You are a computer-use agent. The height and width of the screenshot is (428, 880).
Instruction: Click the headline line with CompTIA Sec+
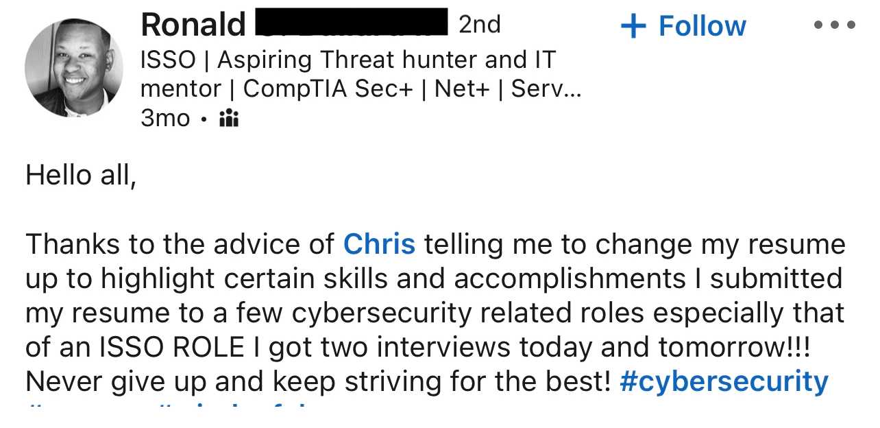[360, 89]
